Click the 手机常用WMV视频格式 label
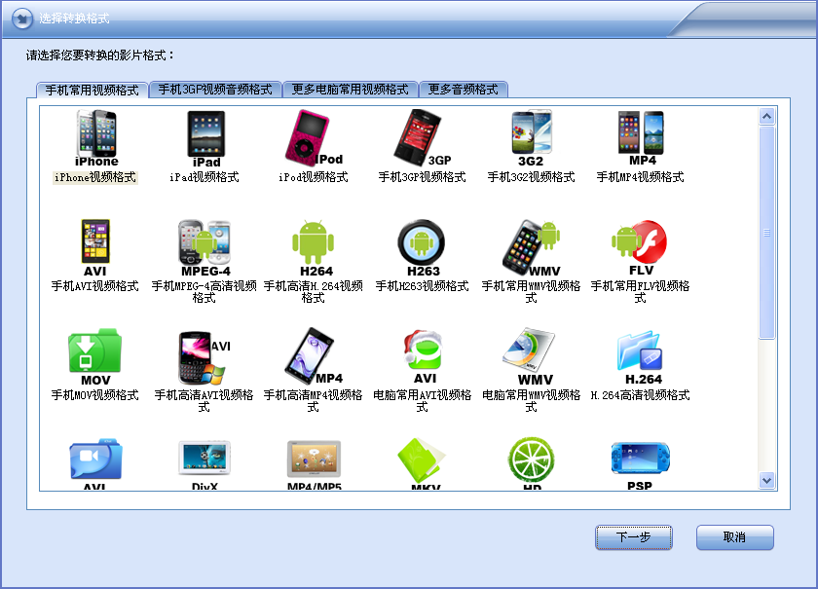The height and width of the screenshot is (589, 818). point(531,292)
